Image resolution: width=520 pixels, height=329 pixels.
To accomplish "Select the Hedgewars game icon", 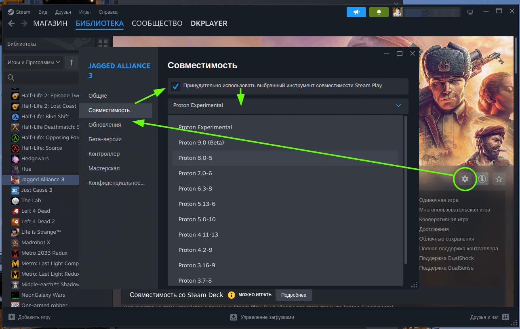I will pos(15,159).
